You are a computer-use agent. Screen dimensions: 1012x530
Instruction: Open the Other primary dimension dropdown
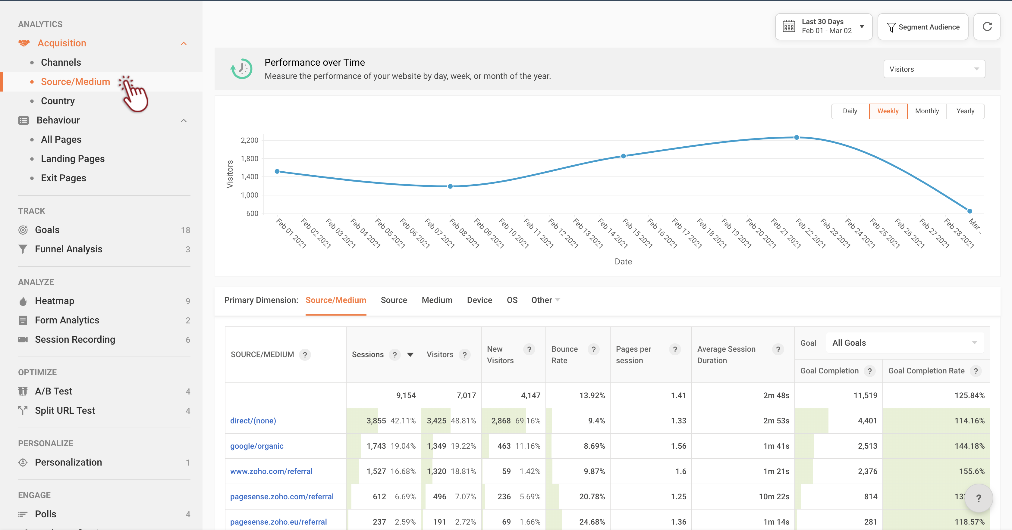pyautogui.click(x=545, y=300)
